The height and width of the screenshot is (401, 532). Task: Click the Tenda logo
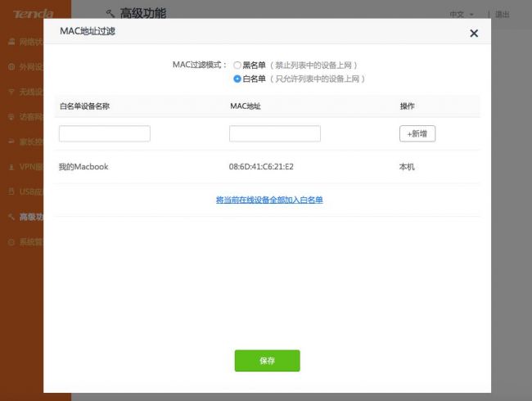34,14
